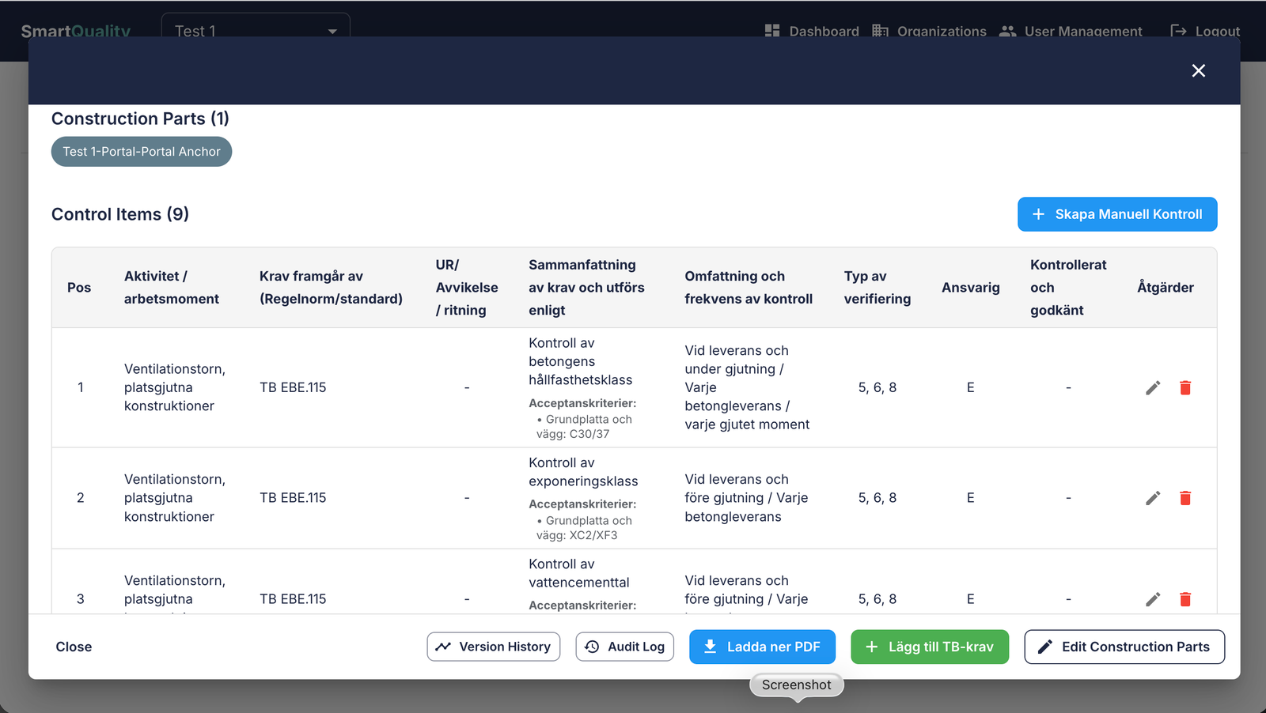
Task: Delete control item row 3 trash icon
Action: [x=1185, y=599]
